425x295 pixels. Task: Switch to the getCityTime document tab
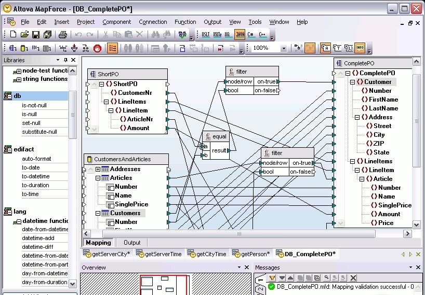(x=207, y=254)
